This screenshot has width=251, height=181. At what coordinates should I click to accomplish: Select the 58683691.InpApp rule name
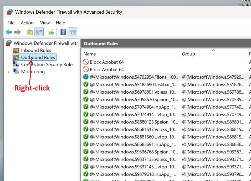(133, 144)
